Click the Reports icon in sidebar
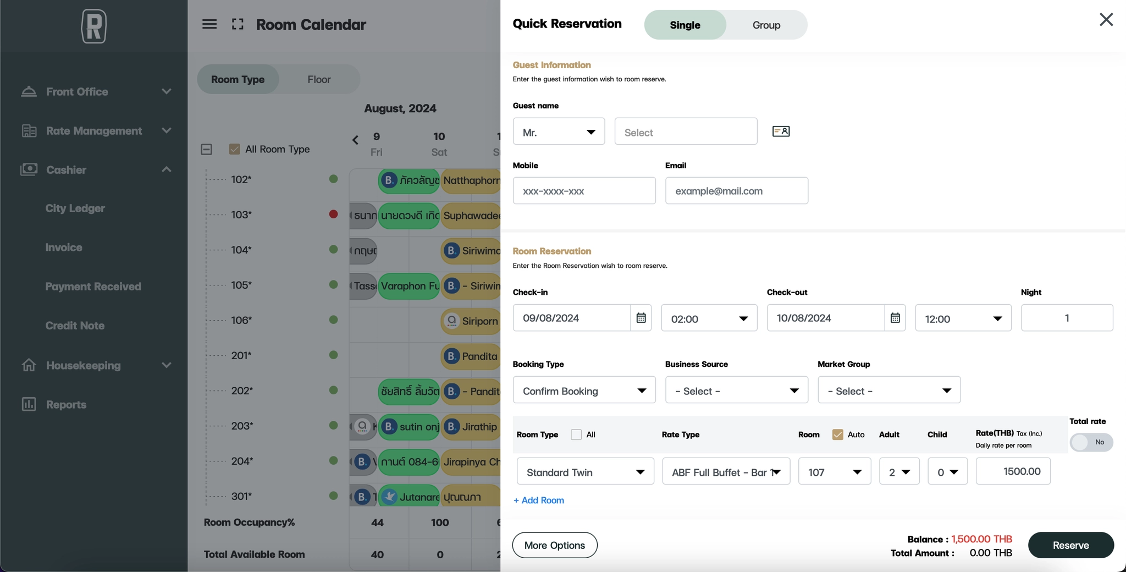 click(29, 404)
